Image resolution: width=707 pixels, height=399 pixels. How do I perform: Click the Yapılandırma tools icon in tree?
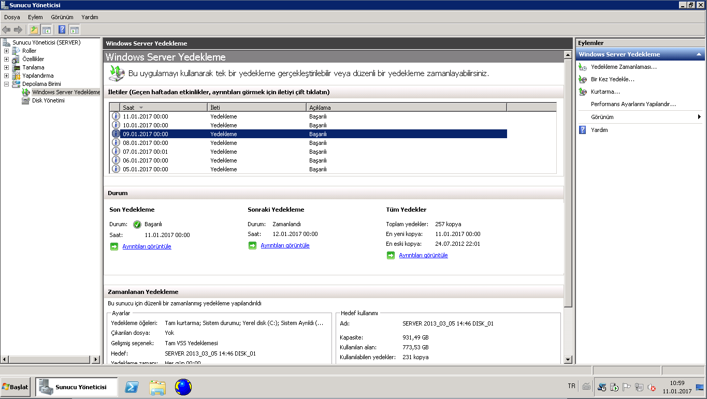click(x=16, y=76)
